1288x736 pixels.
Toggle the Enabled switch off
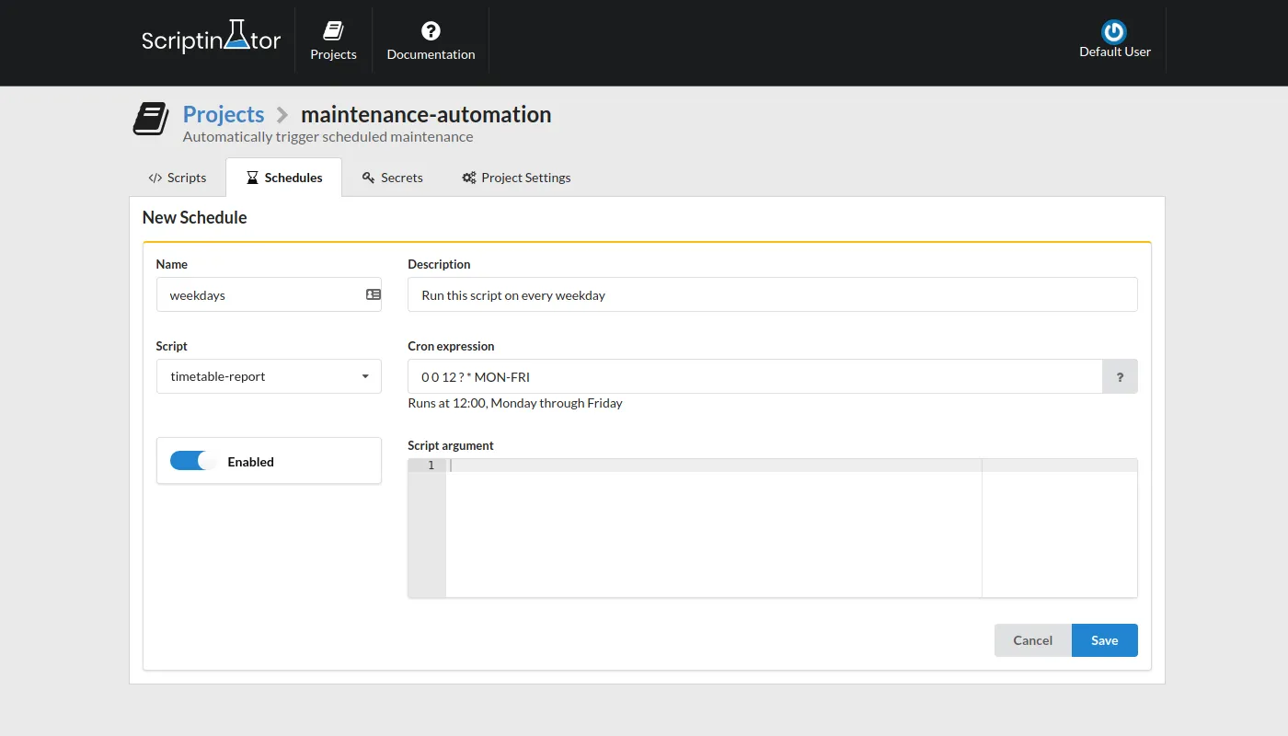click(193, 461)
